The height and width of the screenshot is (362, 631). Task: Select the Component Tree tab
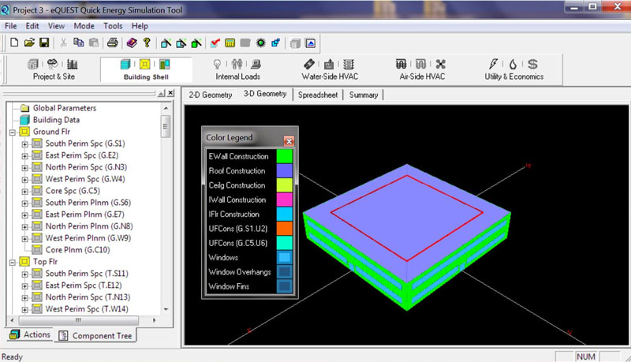[95, 335]
